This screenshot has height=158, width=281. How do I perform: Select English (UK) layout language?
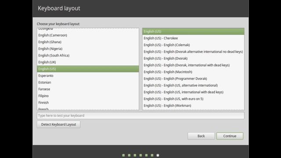point(88,62)
